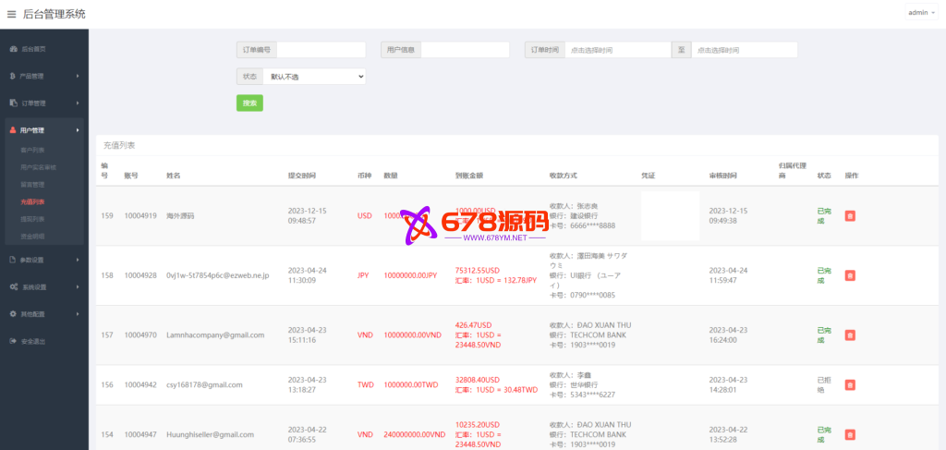Click amount 1000000.00TWD

[x=411, y=384]
